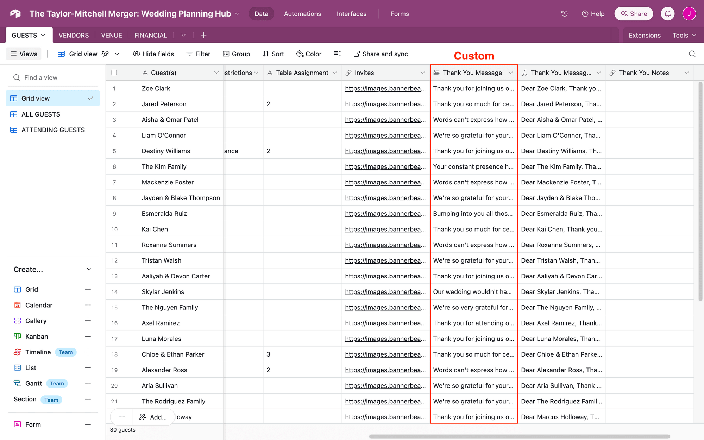
Task: Click the Help button
Action: coord(593,14)
